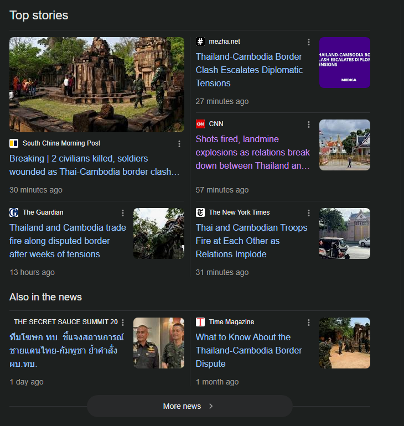
Task: Click the '31 minutes ago' timestamp
Action: (x=222, y=272)
